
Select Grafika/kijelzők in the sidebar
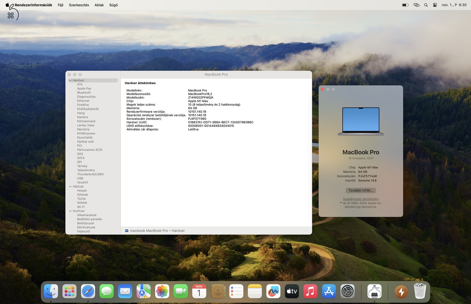pos(88,109)
